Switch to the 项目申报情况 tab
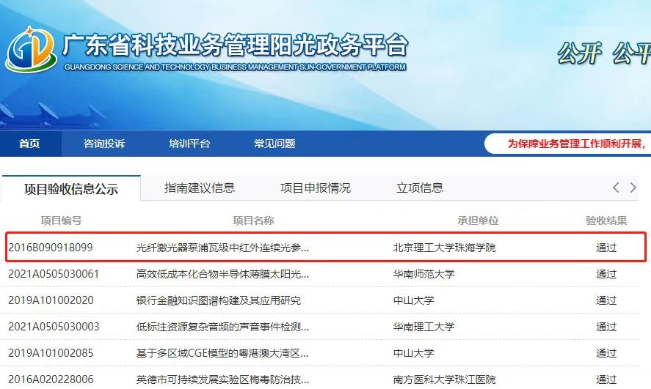651x389 pixels. coord(316,188)
